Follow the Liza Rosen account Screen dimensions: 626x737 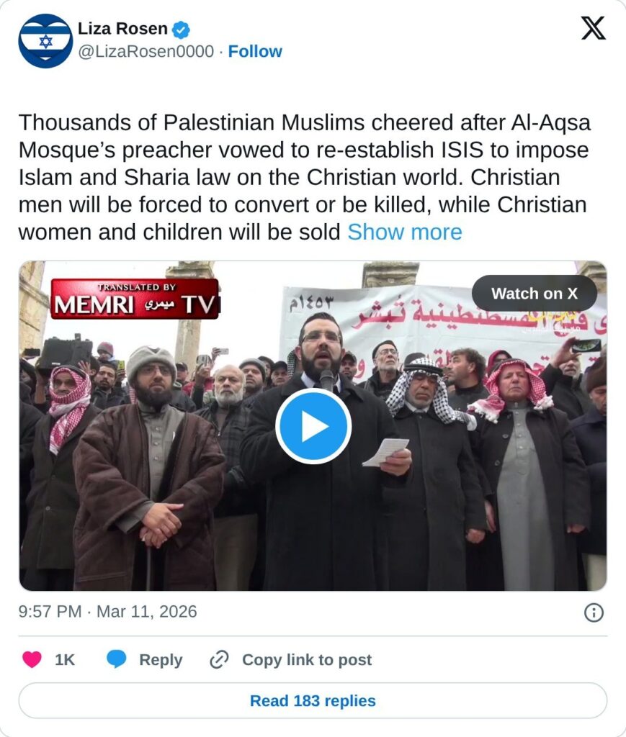(255, 51)
